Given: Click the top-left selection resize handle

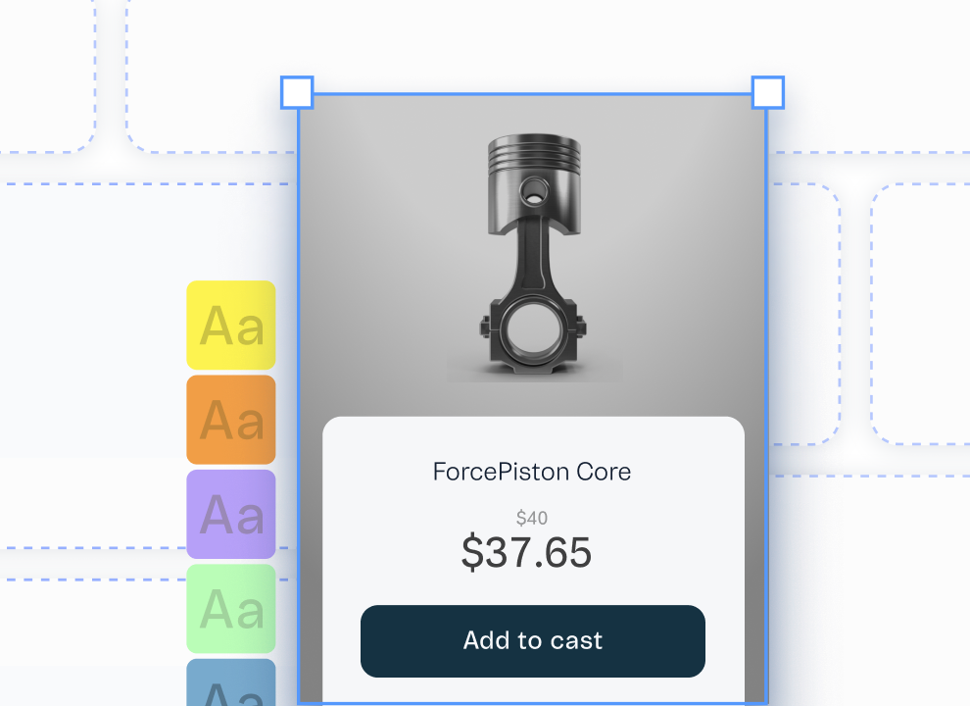Looking at the screenshot, I should click(x=297, y=93).
